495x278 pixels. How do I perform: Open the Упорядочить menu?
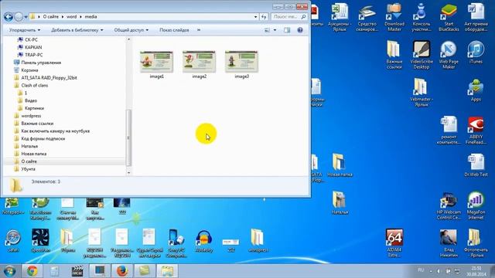click(x=25, y=30)
